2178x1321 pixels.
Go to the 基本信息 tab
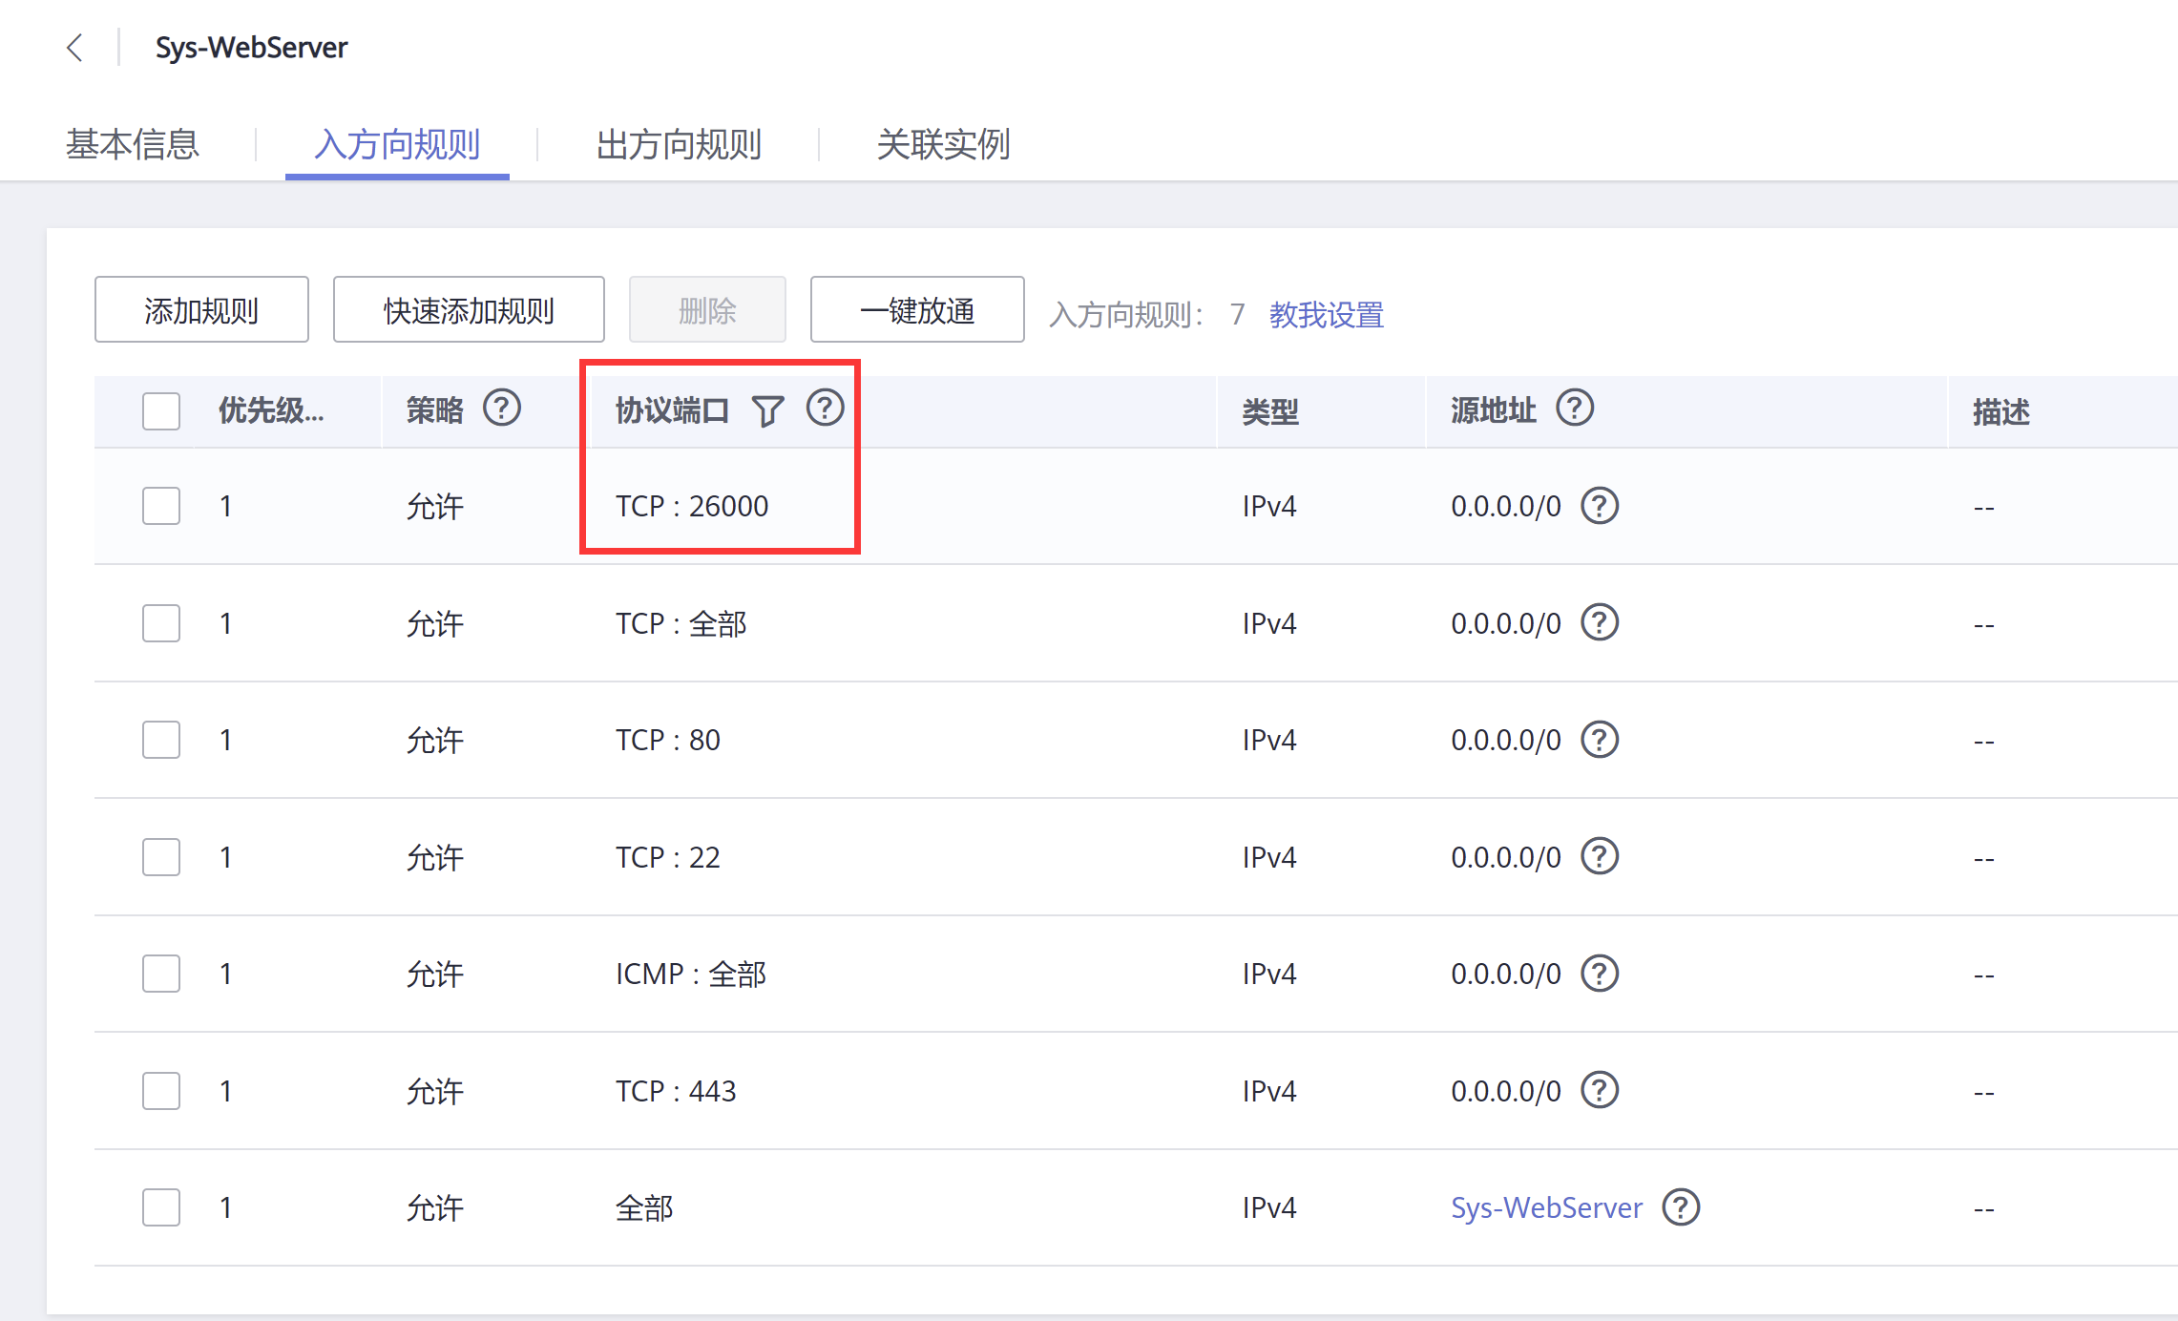click(133, 145)
